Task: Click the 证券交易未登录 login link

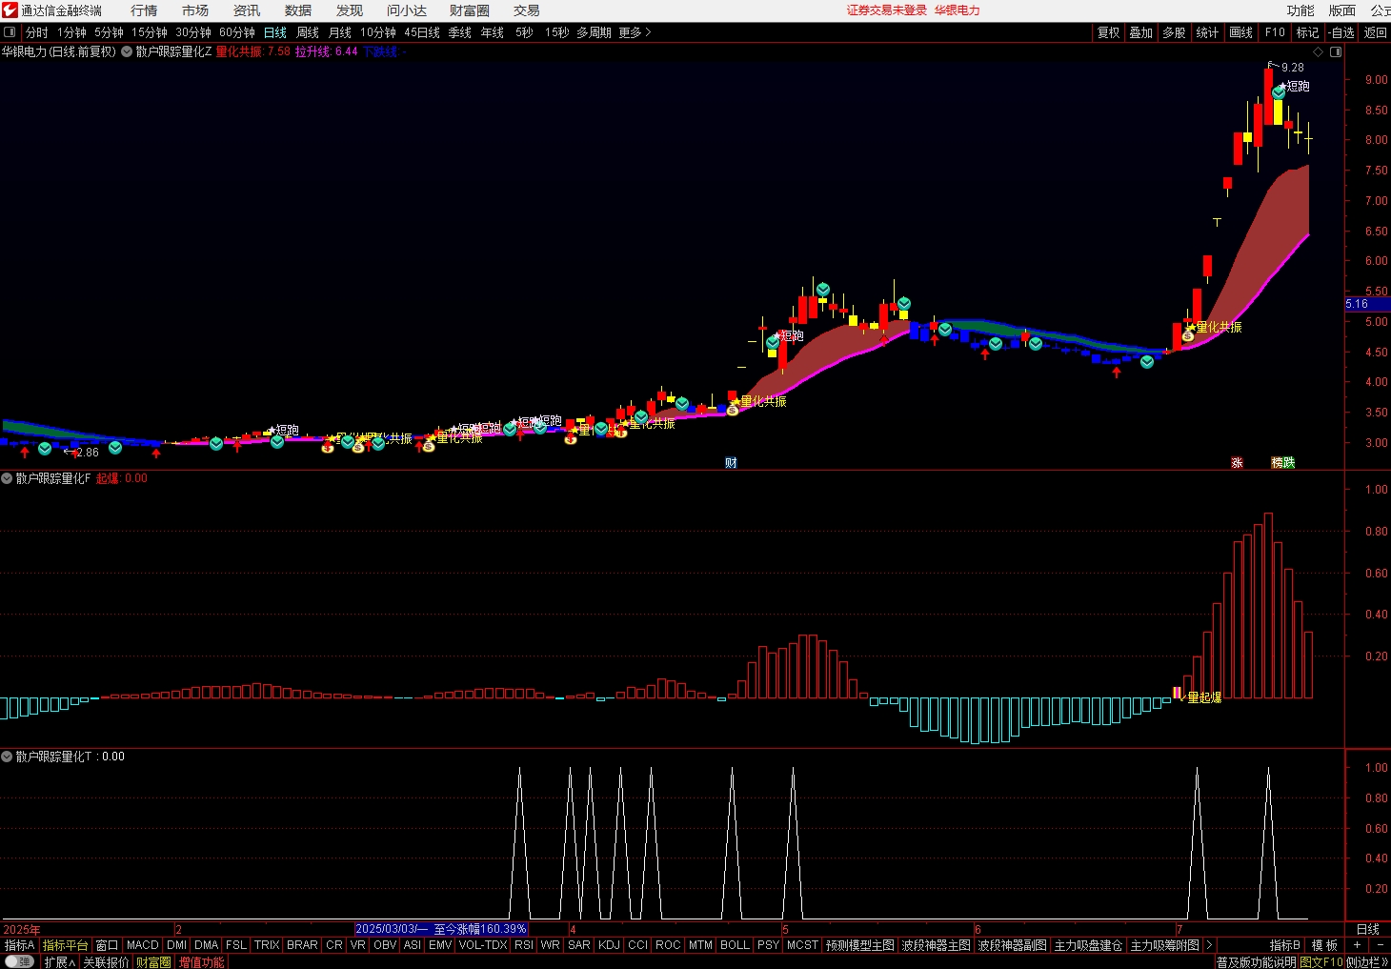Action: click(x=886, y=10)
